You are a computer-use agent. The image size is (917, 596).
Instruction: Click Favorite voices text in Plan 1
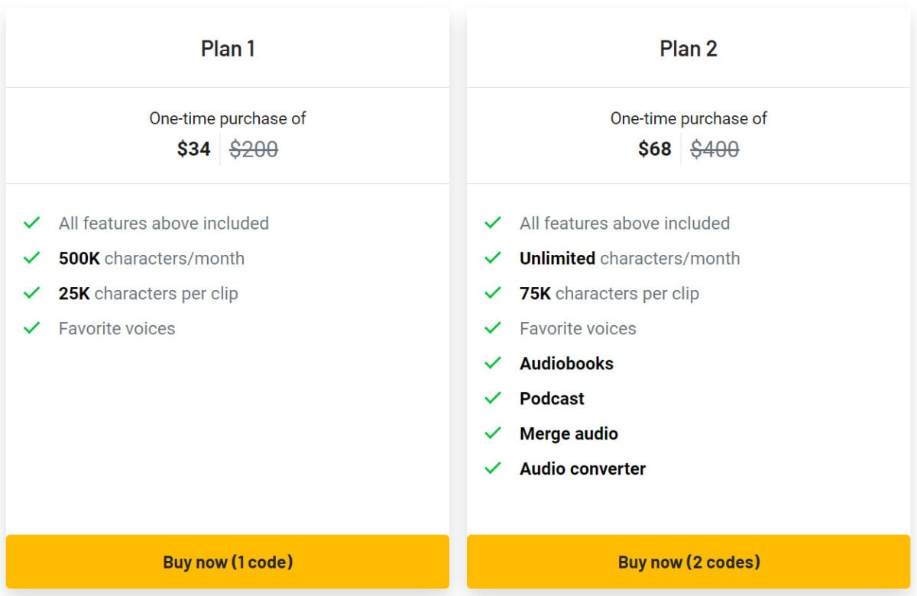pos(117,328)
